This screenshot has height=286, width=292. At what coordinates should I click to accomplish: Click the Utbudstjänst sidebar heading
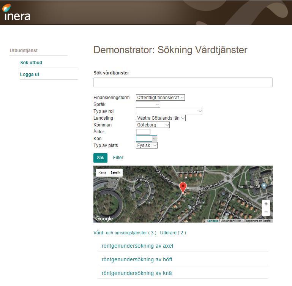24,51
